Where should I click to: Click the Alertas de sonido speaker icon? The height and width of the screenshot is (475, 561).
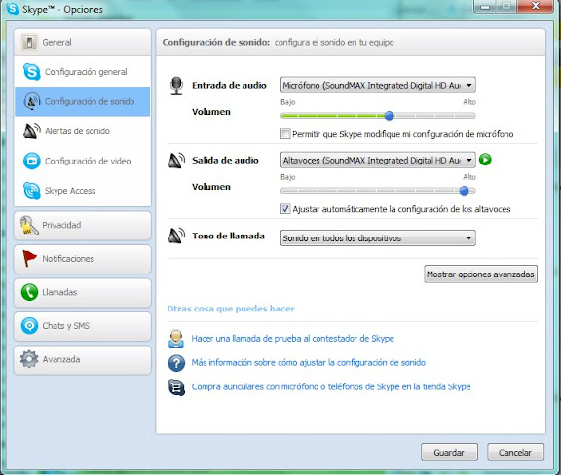tap(32, 130)
